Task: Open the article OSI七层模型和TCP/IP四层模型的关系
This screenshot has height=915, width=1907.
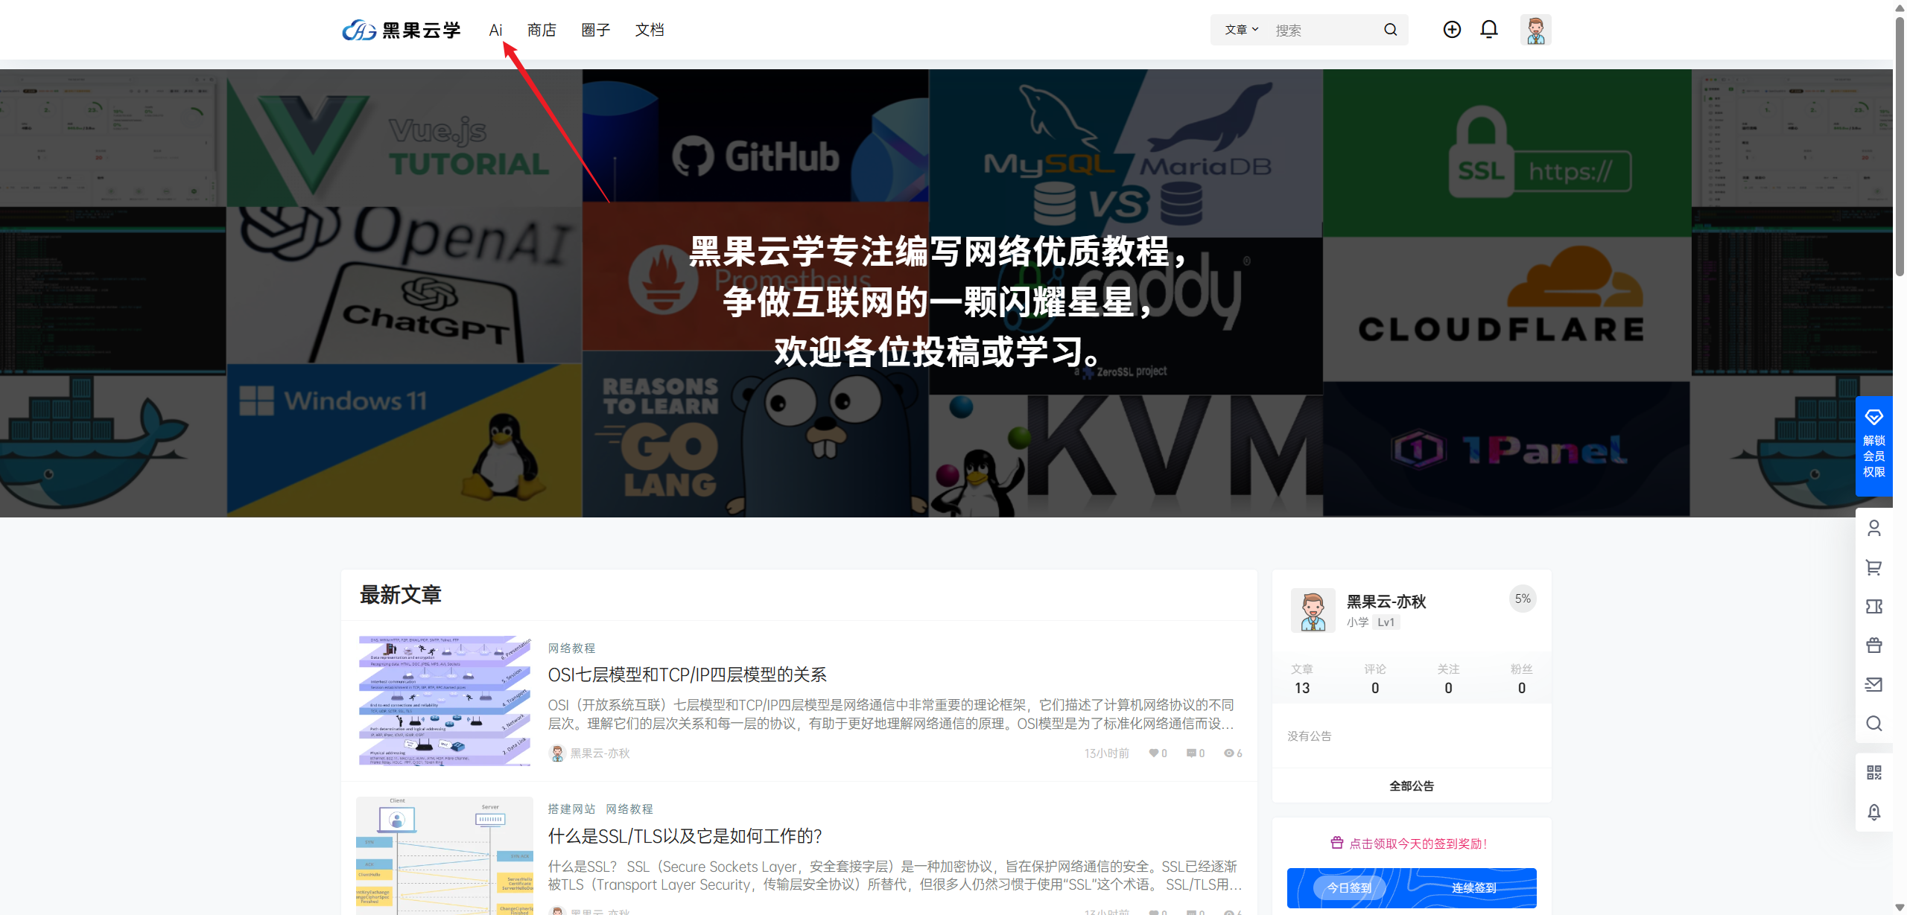Action: click(x=687, y=675)
